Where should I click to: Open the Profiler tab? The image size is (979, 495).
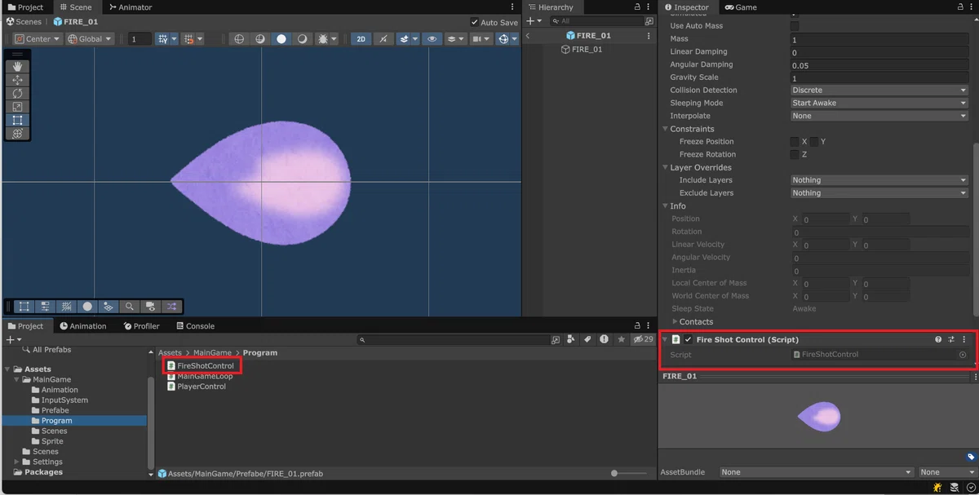142,326
